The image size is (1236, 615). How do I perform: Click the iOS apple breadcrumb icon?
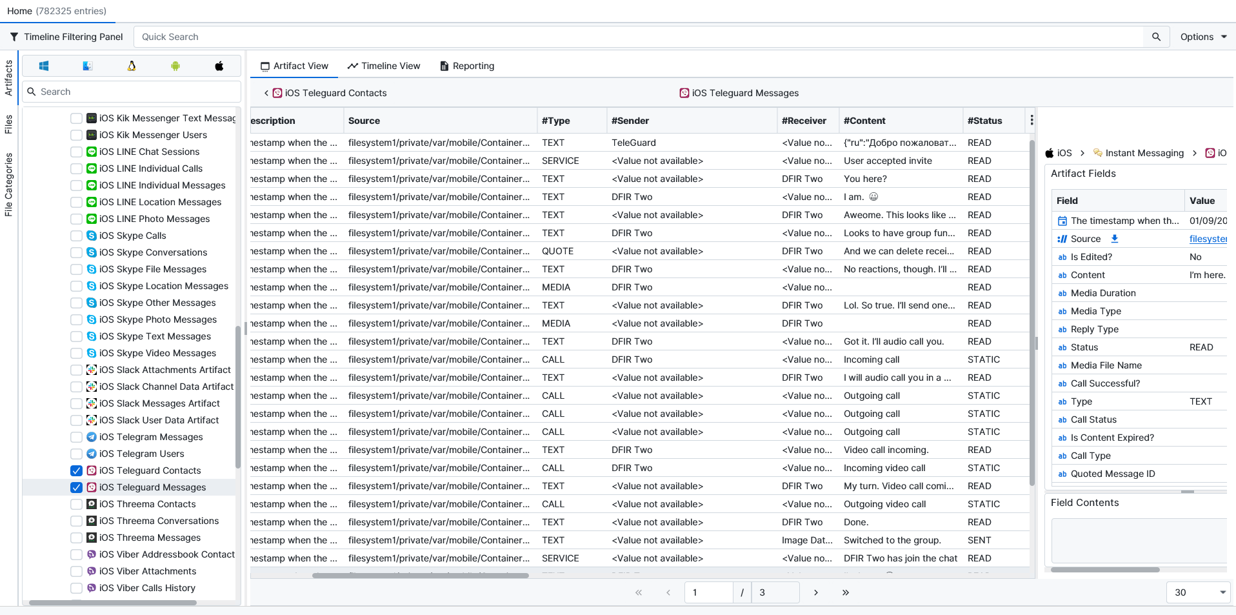(1050, 153)
